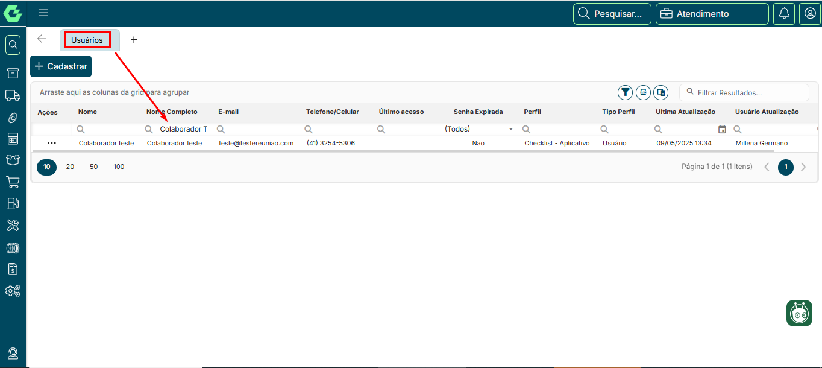Open the paperclip-shaped sidebar icon
This screenshot has width=822, height=368.
pyautogui.click(x=13, y=118)
